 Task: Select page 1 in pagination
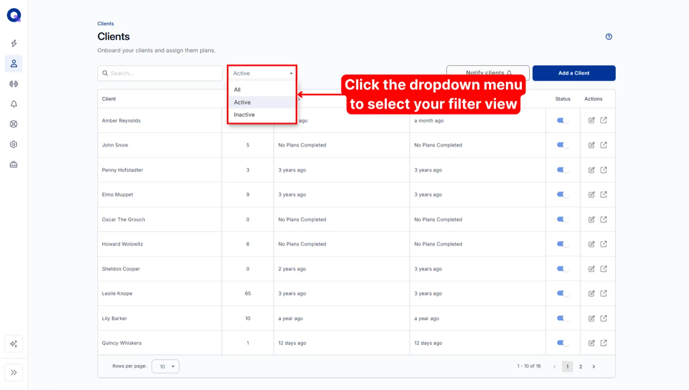[x=568, y=367]
